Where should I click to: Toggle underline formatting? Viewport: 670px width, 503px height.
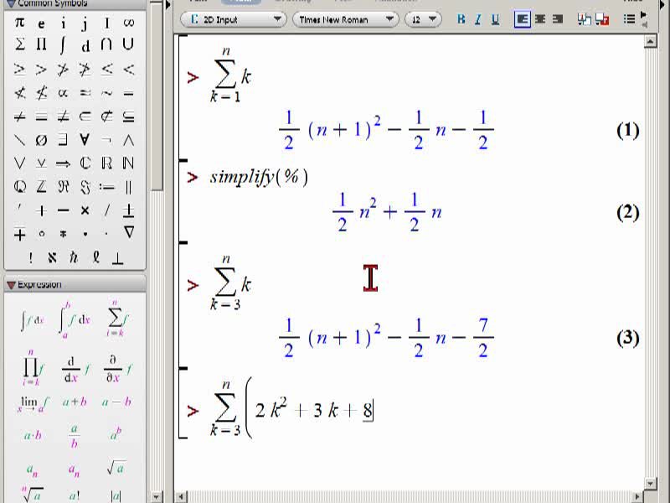point(495,19)
